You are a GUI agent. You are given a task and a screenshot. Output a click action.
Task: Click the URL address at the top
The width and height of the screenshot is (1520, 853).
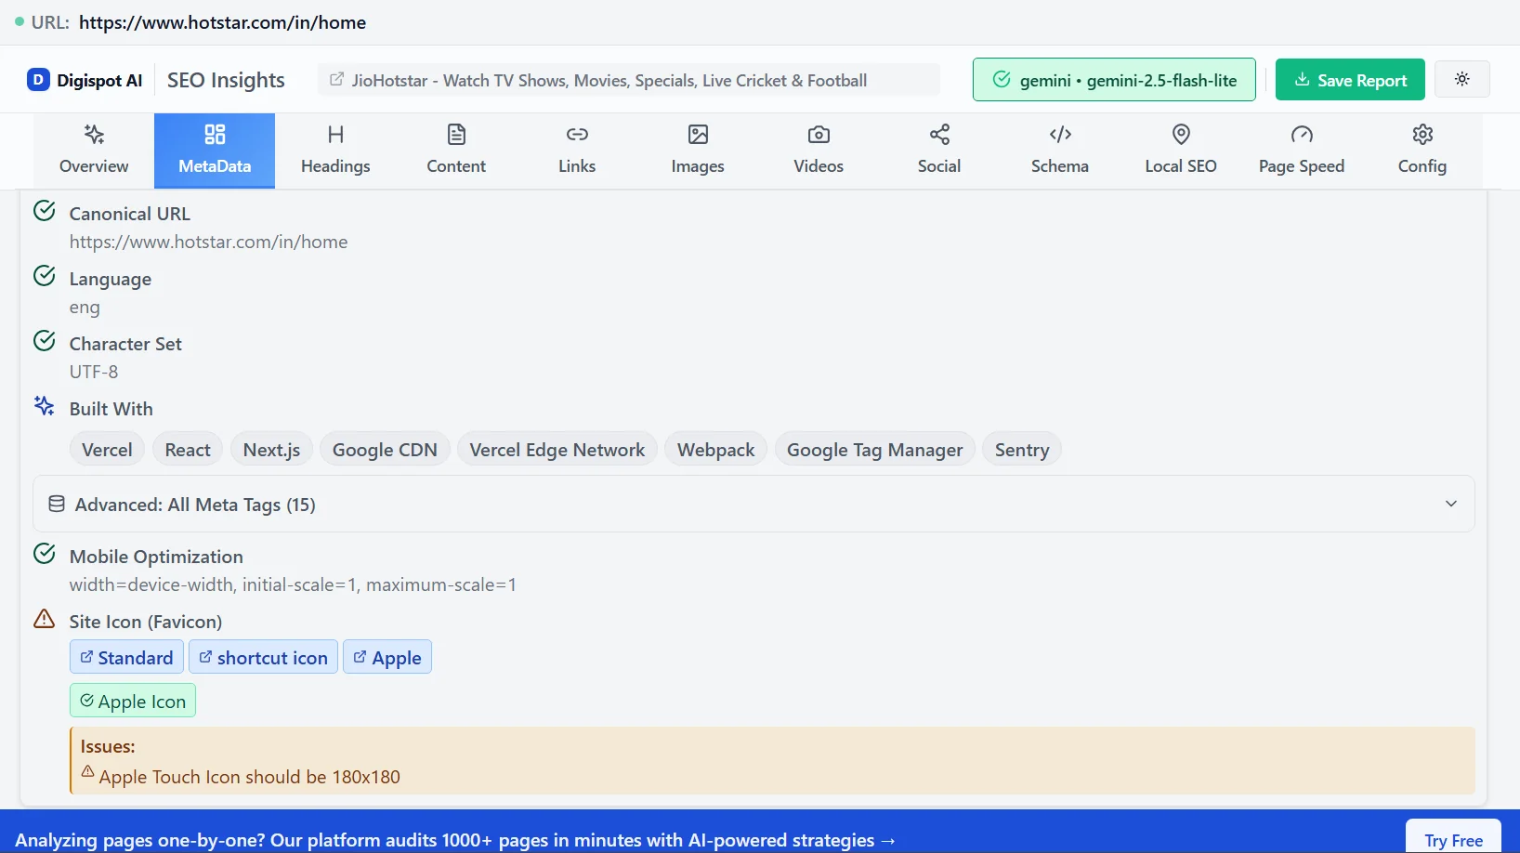pyautogui.click(x=222, y=22)
